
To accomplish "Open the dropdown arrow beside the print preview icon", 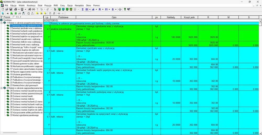I will click(25, 9).
